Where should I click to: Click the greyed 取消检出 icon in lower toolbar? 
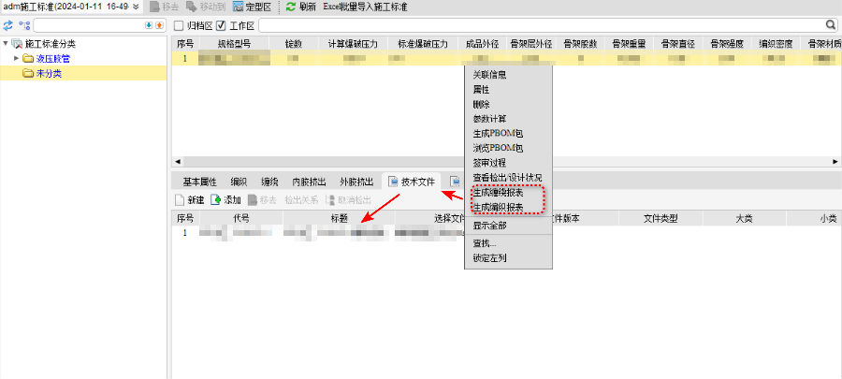pos(330,200)
